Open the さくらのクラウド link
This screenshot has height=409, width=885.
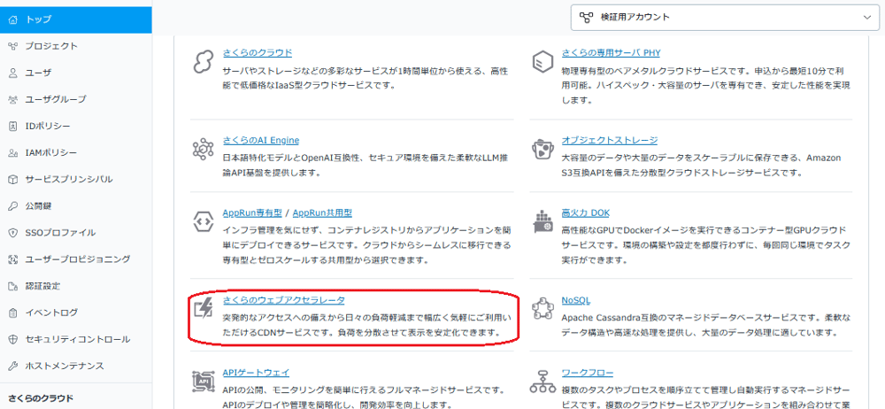click(x=258, y=53)
